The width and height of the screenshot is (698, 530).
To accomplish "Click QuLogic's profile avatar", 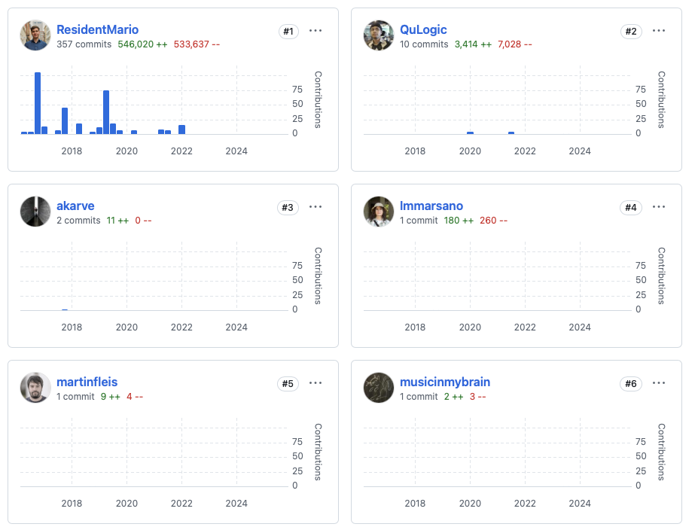I will 379,35.
